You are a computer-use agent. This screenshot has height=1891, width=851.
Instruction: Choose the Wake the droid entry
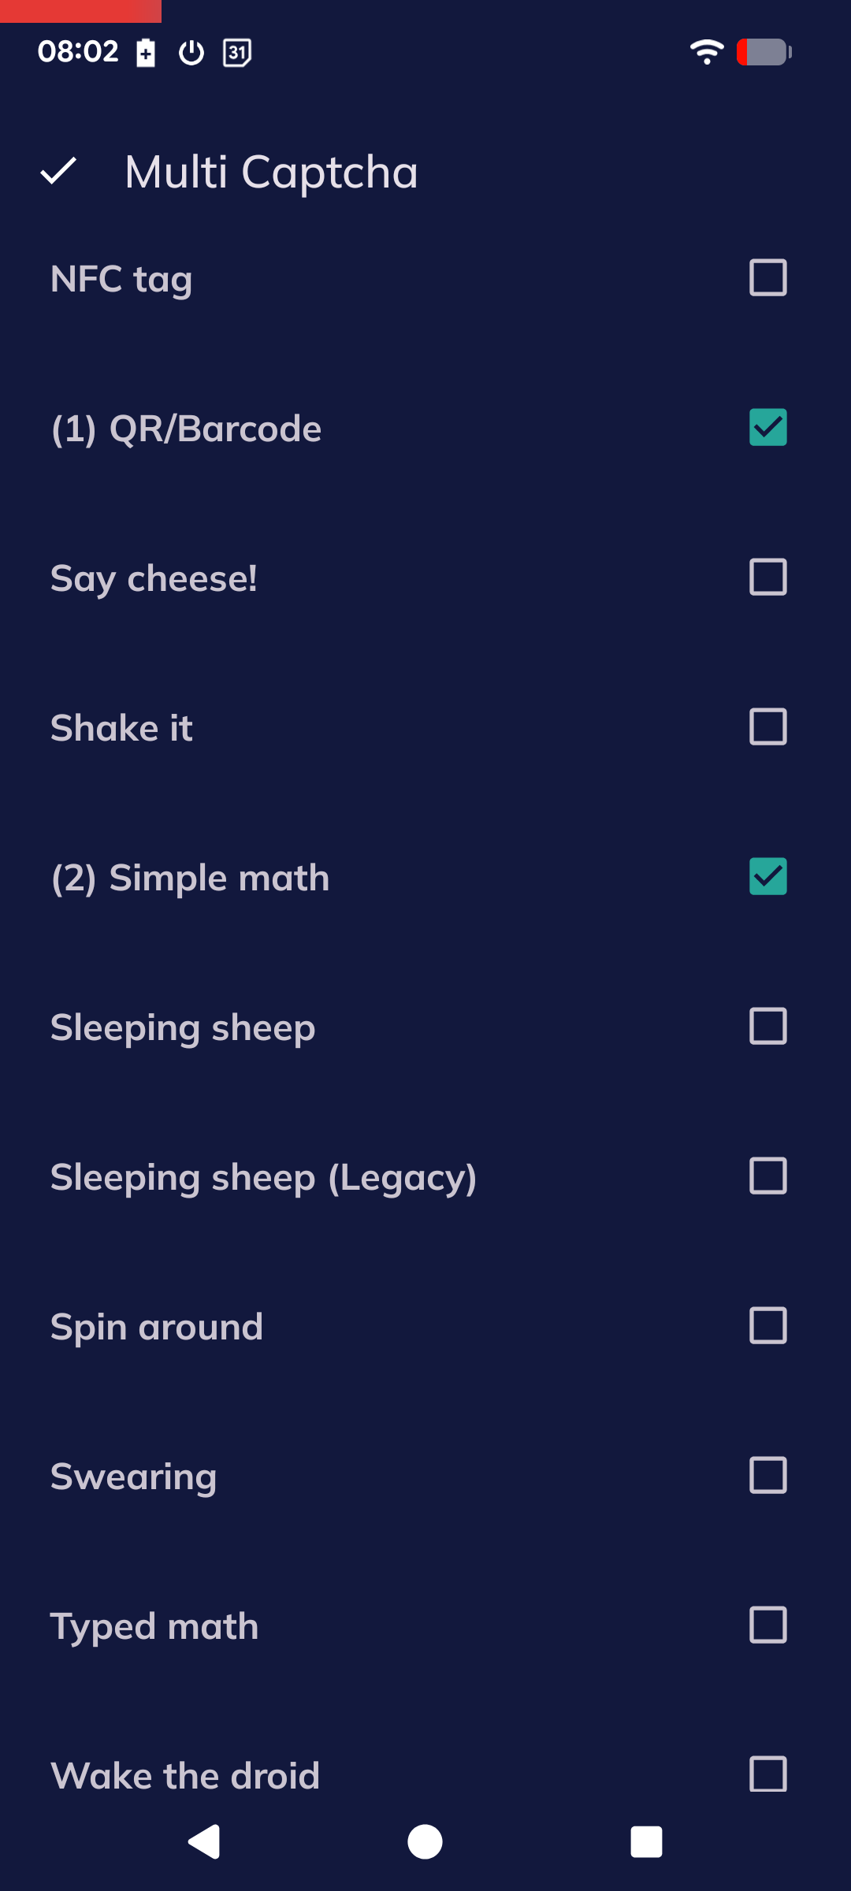[x=185, y=1776]
